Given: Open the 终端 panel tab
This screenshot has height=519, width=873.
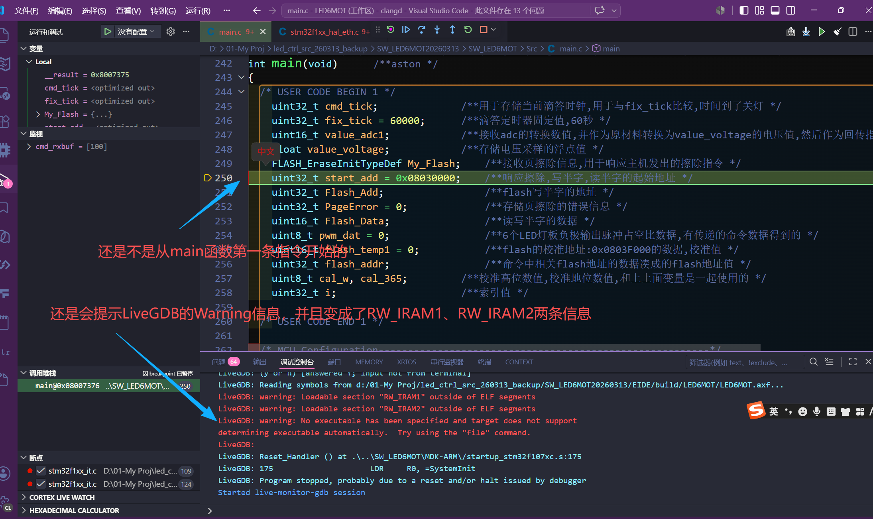Looking at the screenshot, I should 484,362.
